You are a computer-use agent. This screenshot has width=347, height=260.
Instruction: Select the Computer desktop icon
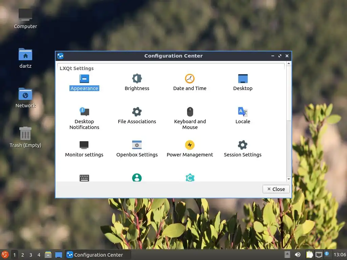click(25, 15)
